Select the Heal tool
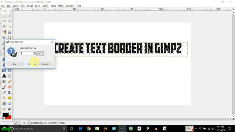This screenshot has height=132, width=235. (10, 98)
